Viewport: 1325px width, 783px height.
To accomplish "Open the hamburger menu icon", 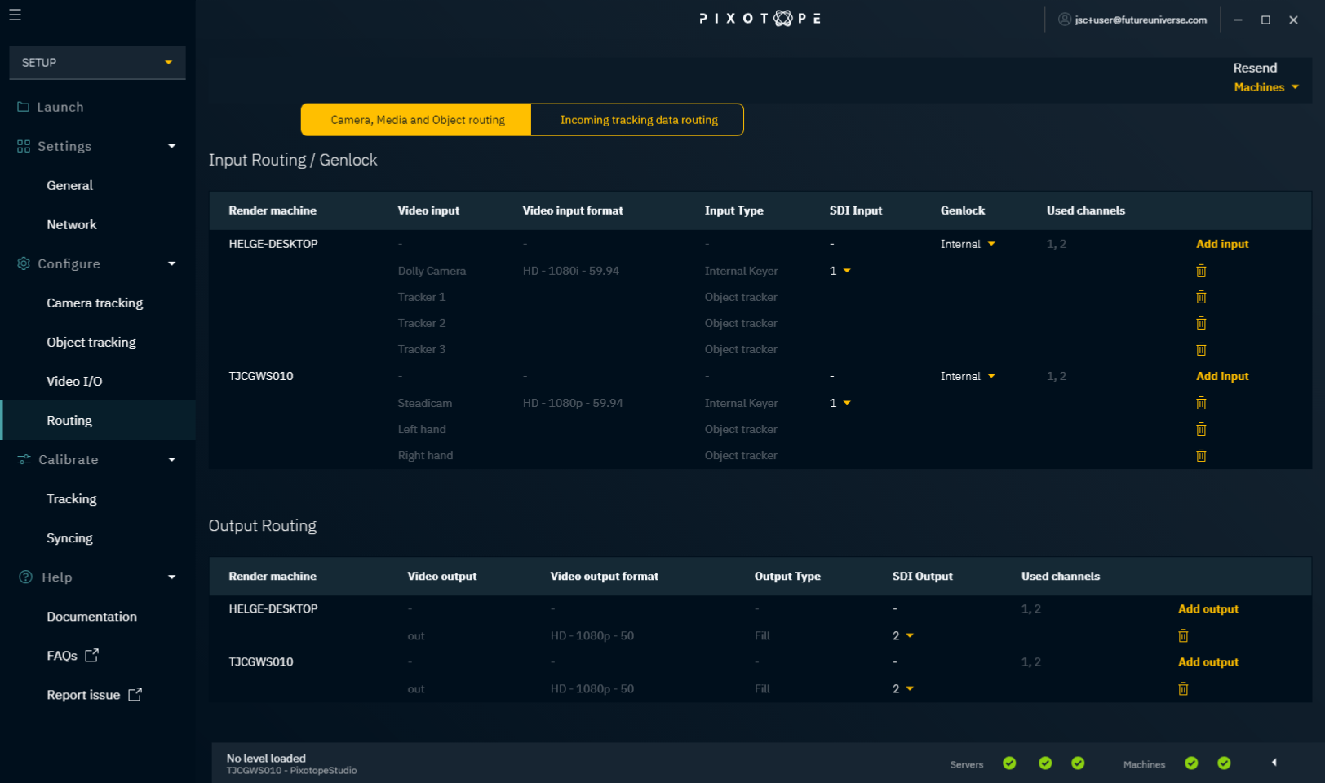I will point(15,15).
